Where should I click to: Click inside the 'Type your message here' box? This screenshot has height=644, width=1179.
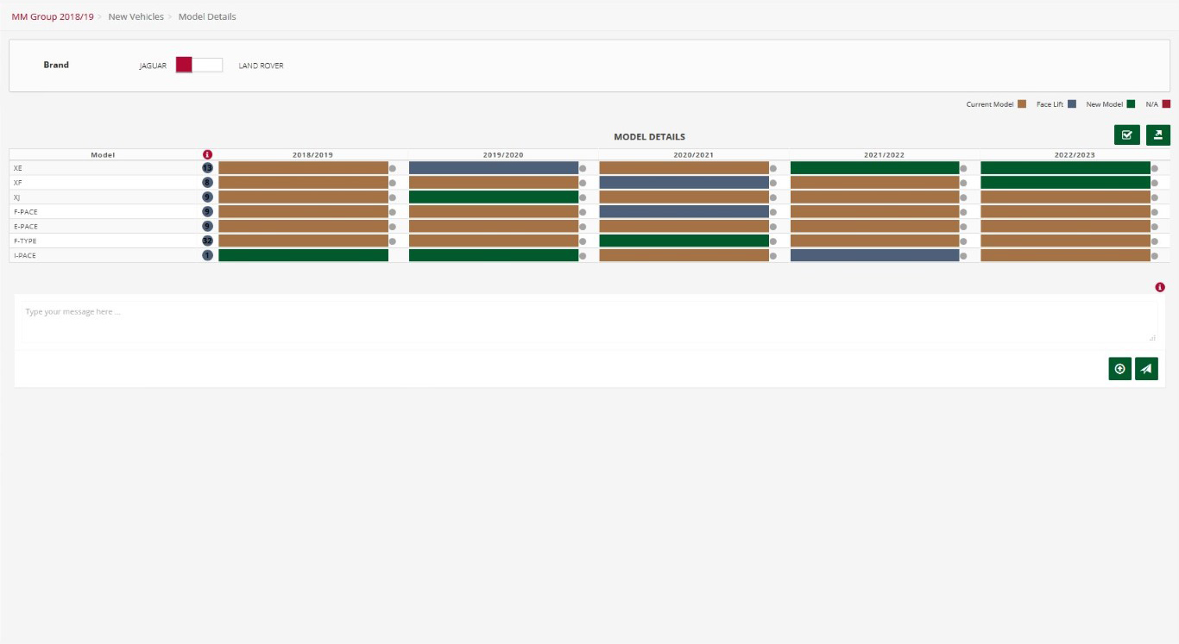coord(589,322)
